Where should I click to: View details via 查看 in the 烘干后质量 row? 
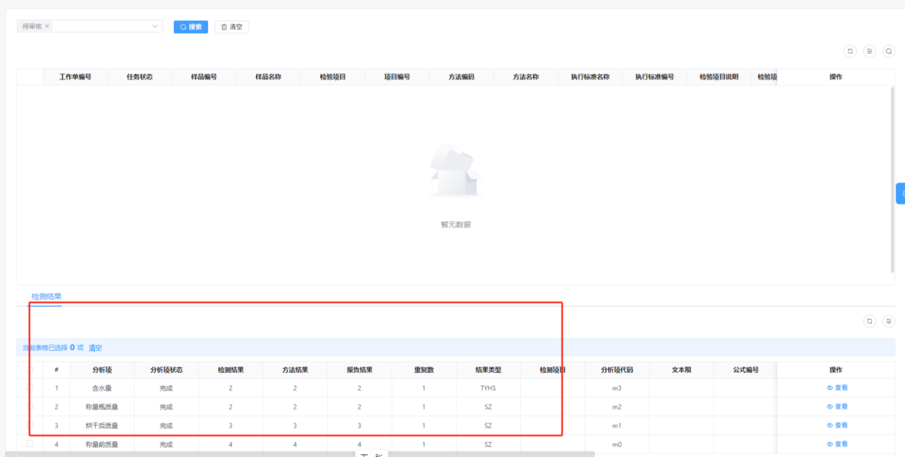[x=837, y=425]
